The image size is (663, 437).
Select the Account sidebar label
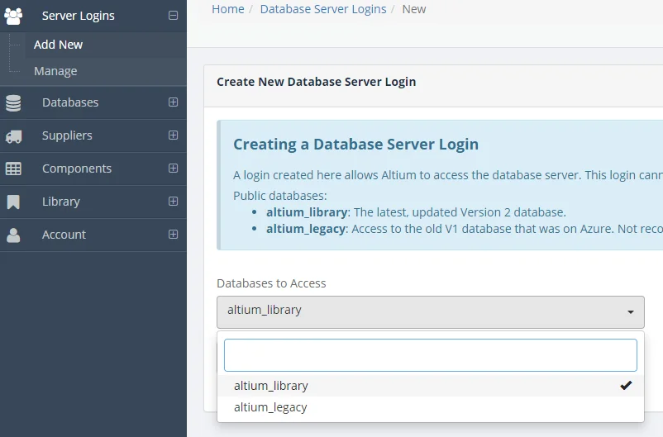tap(64, 234)
